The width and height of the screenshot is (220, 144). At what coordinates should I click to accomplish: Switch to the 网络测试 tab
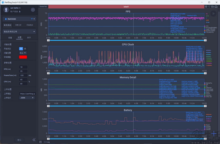pos(30,25)
